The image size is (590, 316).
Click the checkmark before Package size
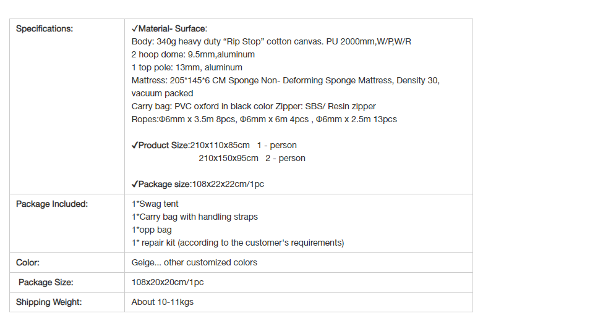coord(135,185)
